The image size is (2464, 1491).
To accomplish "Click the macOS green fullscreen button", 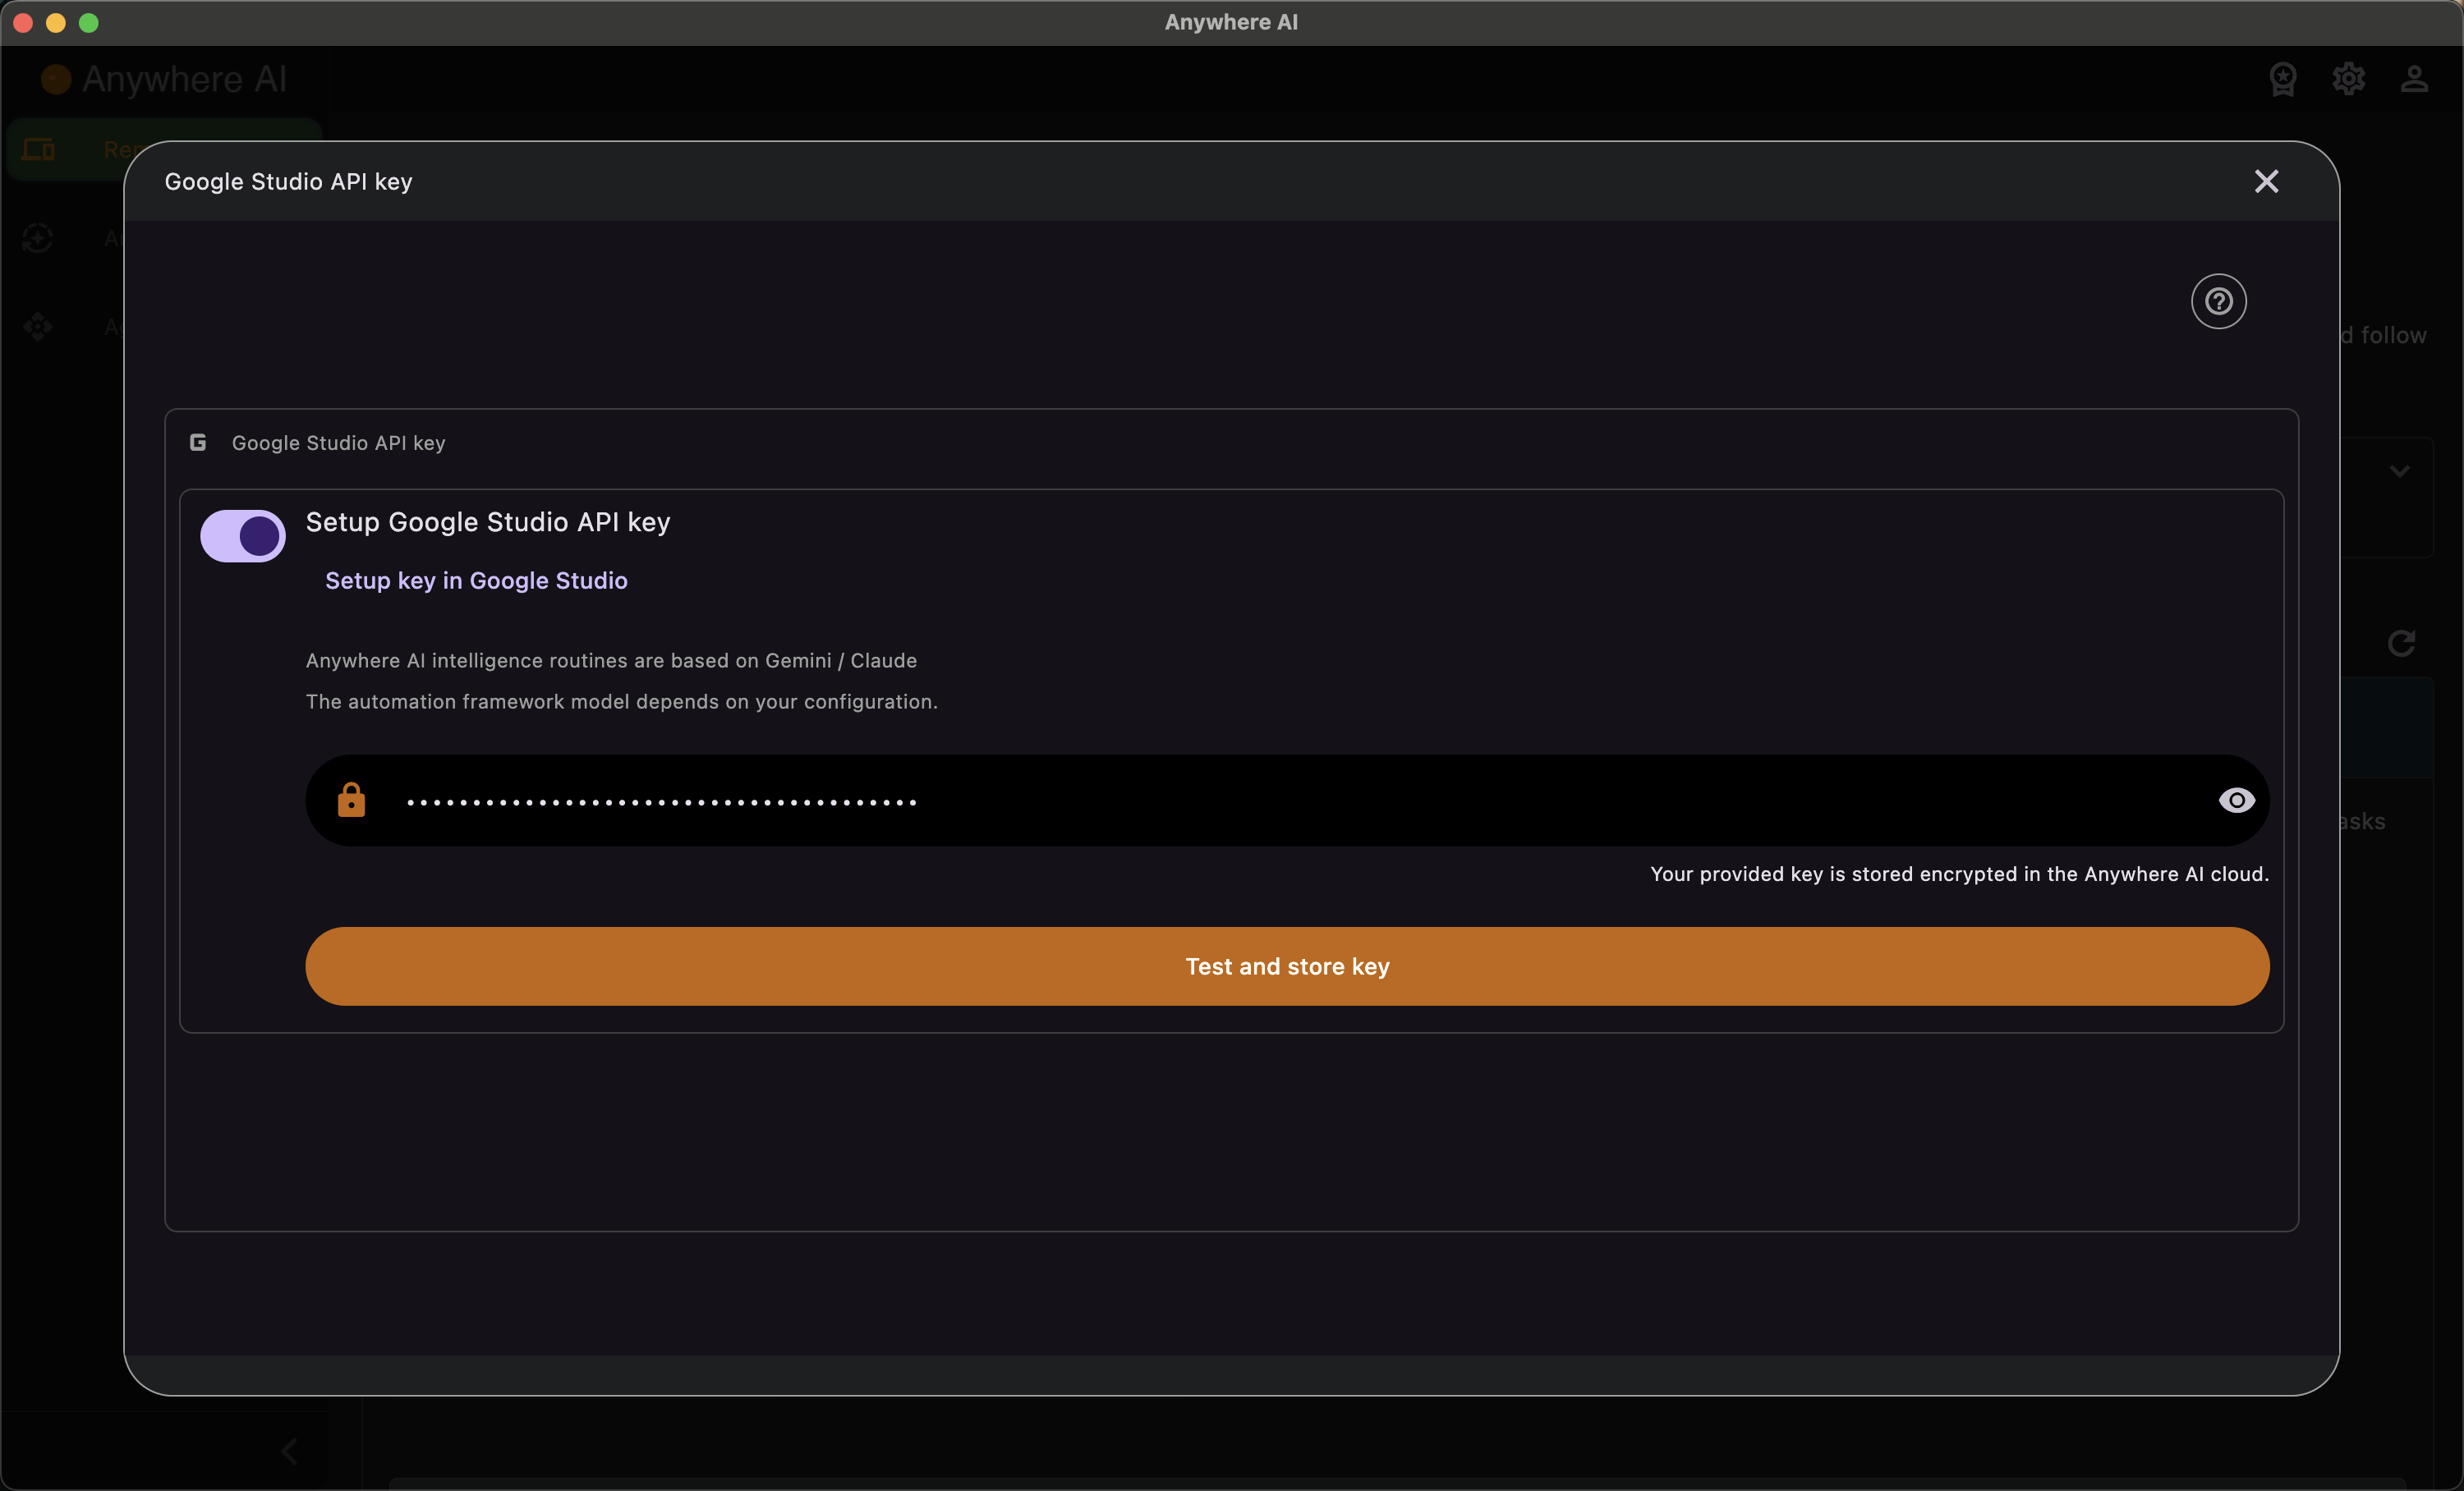I will pyautogui.click(x=89, y=22).
